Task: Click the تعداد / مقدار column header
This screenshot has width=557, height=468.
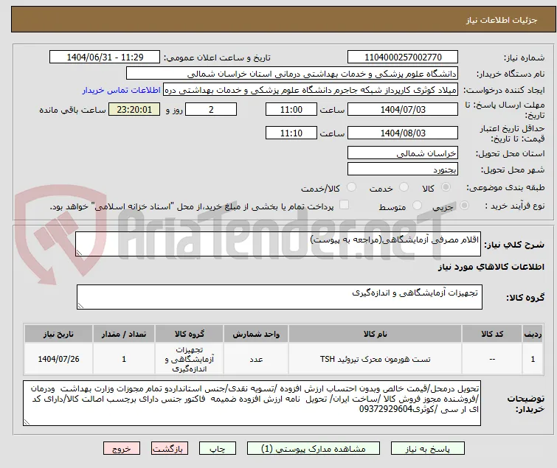Action: pyautogui.click(x=124, y=334)
